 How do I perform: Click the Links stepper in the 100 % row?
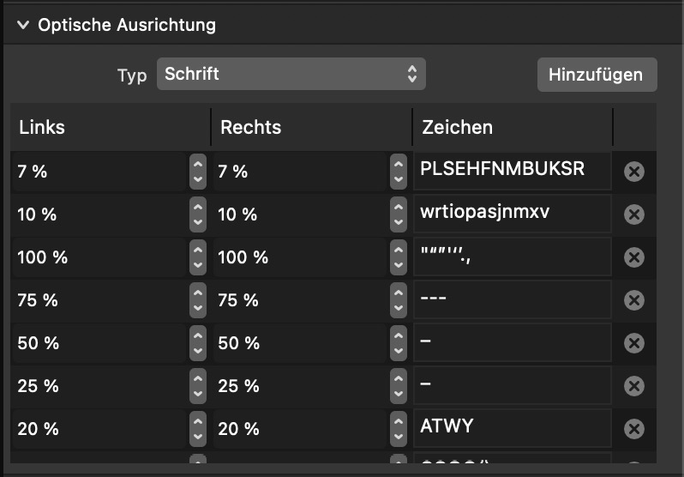[x=198, y=257]
